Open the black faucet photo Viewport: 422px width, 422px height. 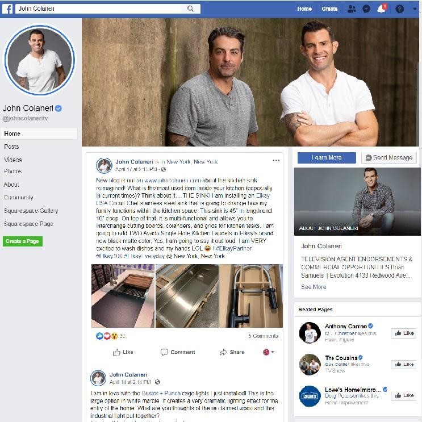pyautogui.click(x=251, y=296)
